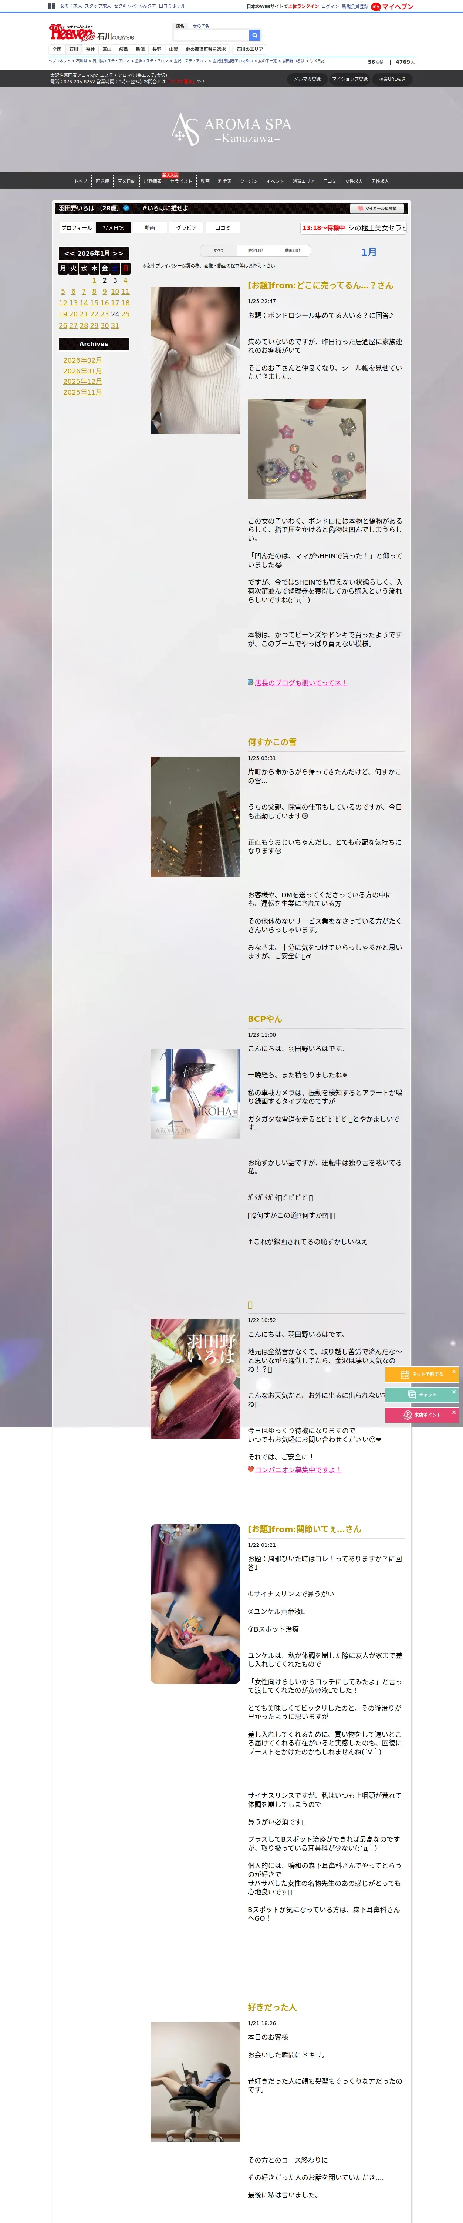Close the 来店ポイント floating banner
The height and width of the screenshot is (2223, 463).
pyautogui.click(x=453, y=1412)
